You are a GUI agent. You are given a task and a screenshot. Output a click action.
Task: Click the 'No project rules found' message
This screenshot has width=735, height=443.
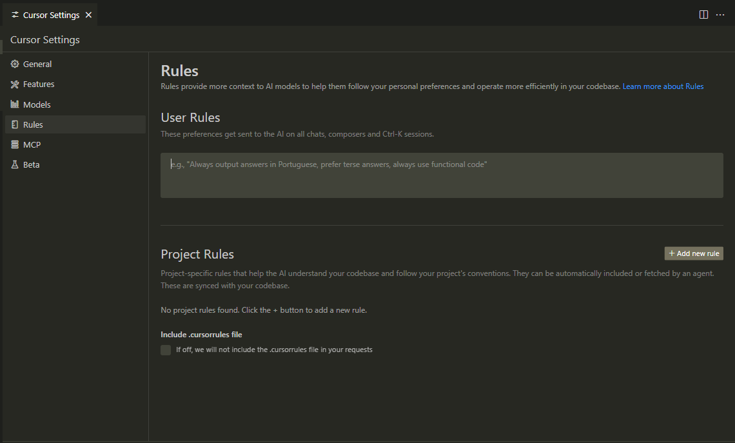264,310
